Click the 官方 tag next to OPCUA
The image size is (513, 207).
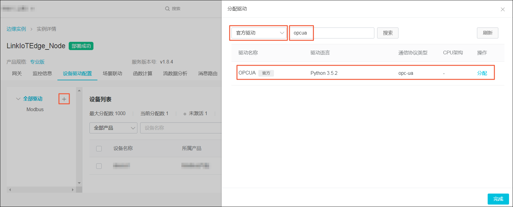[266, 73]
